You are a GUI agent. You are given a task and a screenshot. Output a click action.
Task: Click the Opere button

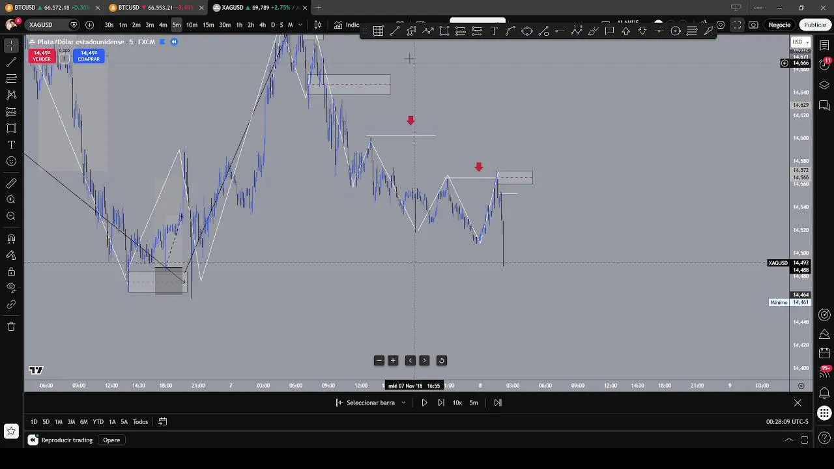[x=111, y=440]
